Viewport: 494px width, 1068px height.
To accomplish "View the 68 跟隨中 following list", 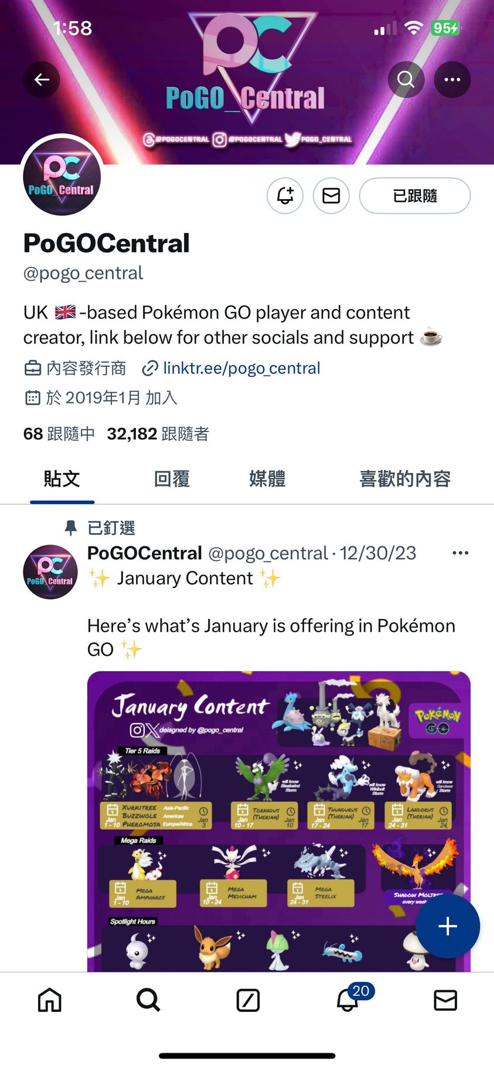I will pyautogui.click(x=59, y=434).
